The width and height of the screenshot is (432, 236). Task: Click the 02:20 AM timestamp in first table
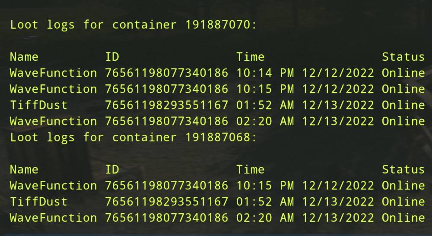pyautogui.click(x=305, y=121)
